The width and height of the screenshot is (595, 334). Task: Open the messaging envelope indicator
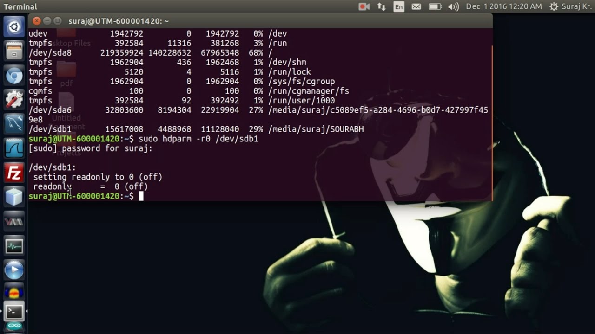pyautogui.click(x=416, y=6)
